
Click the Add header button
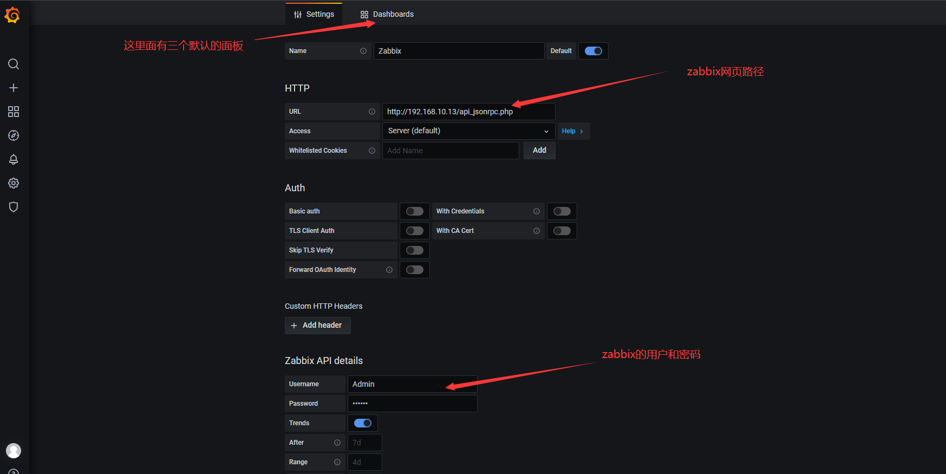tap(317, 326)
